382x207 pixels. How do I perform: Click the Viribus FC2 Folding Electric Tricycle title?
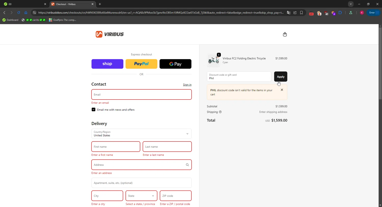pos(244,58)
